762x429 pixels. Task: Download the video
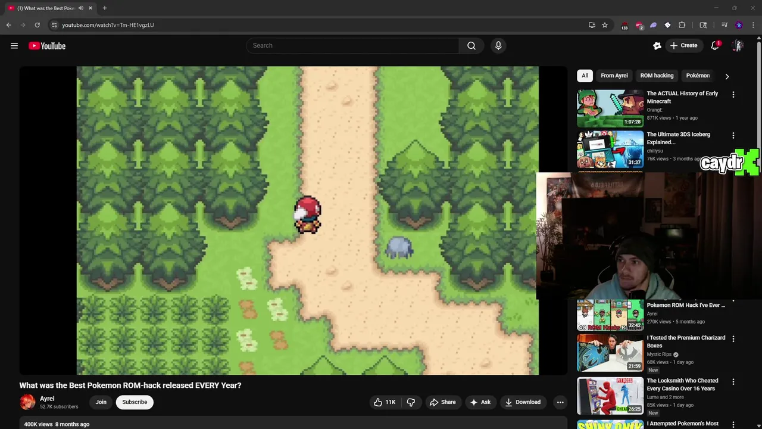(x=523, y=402)
